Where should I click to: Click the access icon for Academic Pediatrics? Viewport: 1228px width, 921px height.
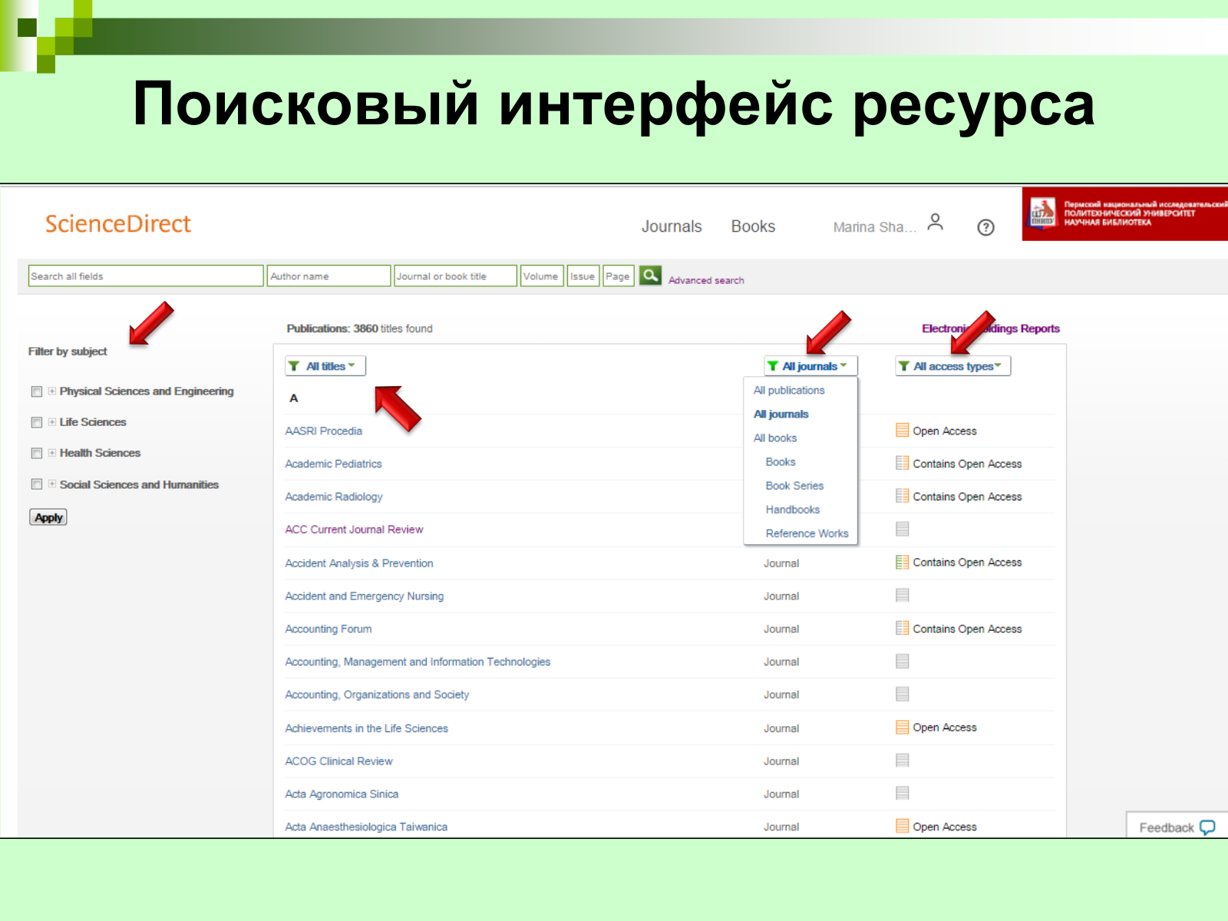(x=903, y=463)
